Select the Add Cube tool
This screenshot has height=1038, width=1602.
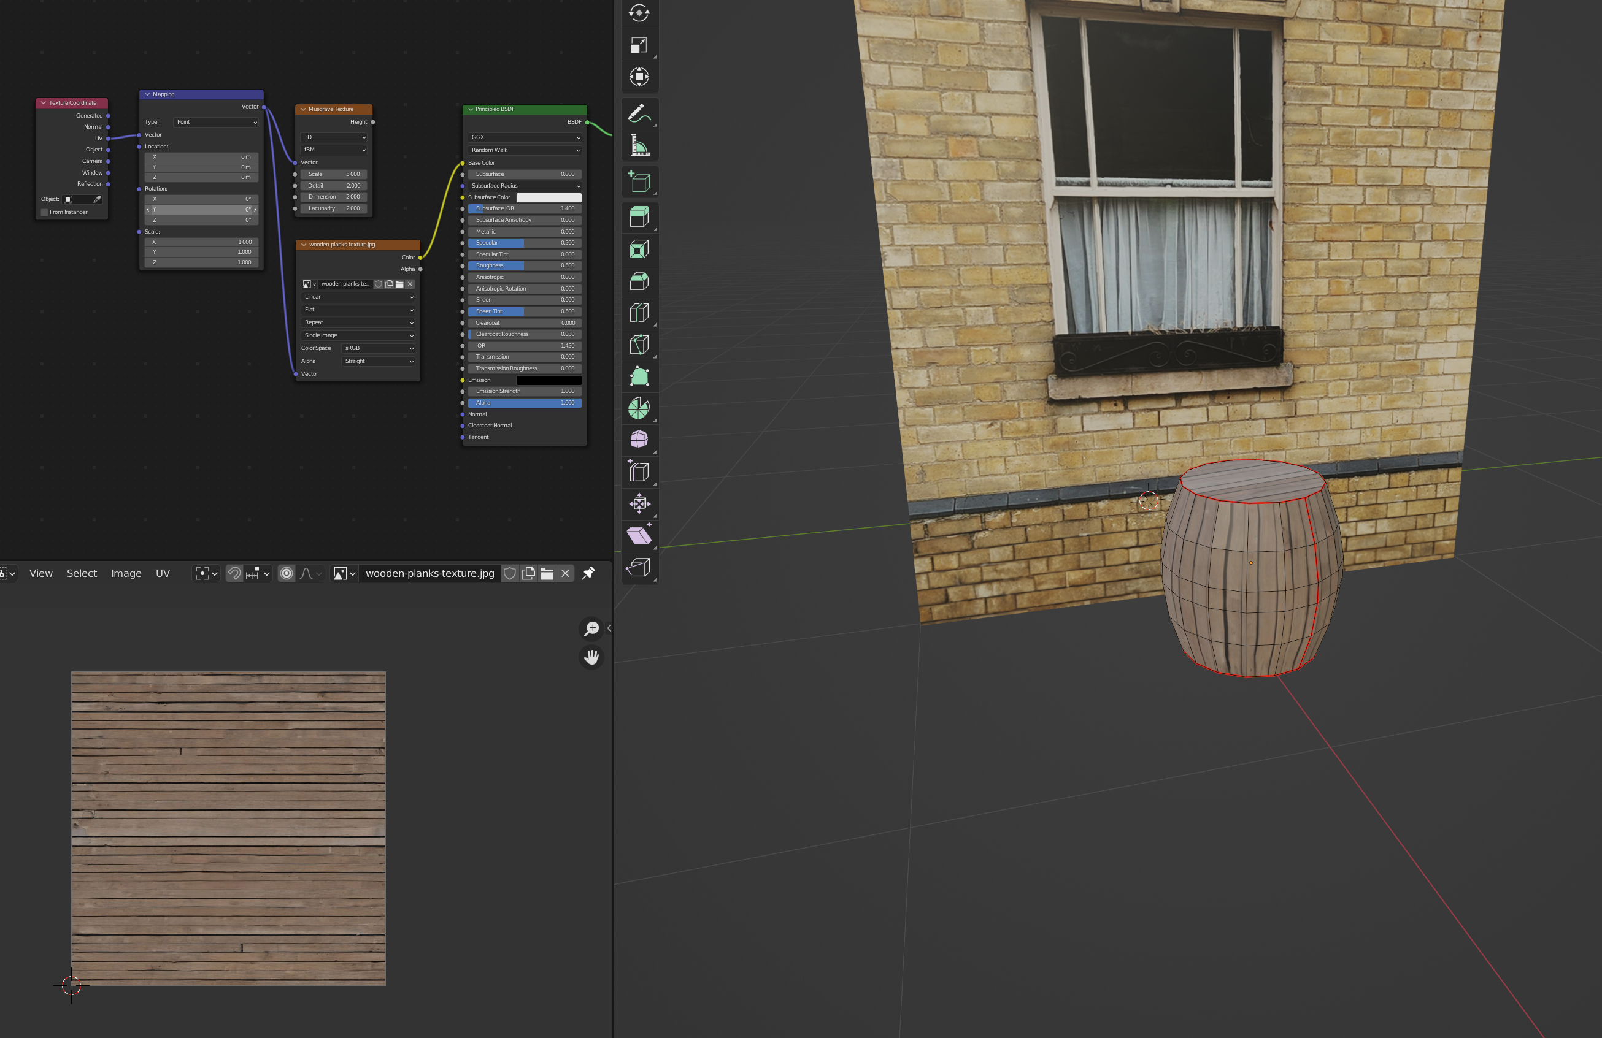pyautogui.click(x=639, y=181)
